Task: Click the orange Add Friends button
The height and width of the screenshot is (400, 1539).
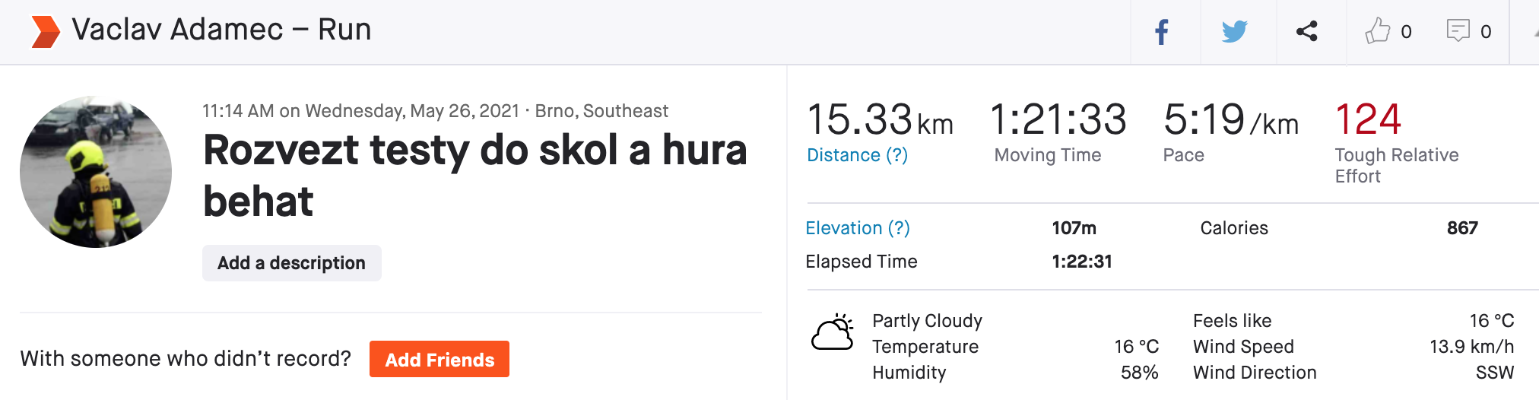Action: pos(439,359)
